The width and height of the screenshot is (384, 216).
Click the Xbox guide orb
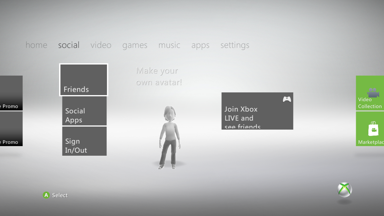tap(344, 190)
